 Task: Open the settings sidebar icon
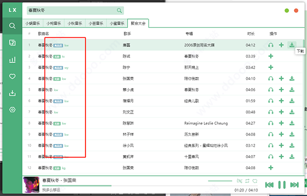pyautogui.click(x=12, y=110)
